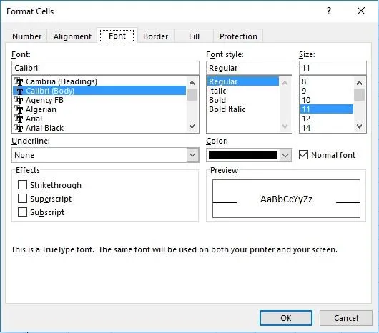Enable Superscript effect
379x333 pixels.
(22, 199)
